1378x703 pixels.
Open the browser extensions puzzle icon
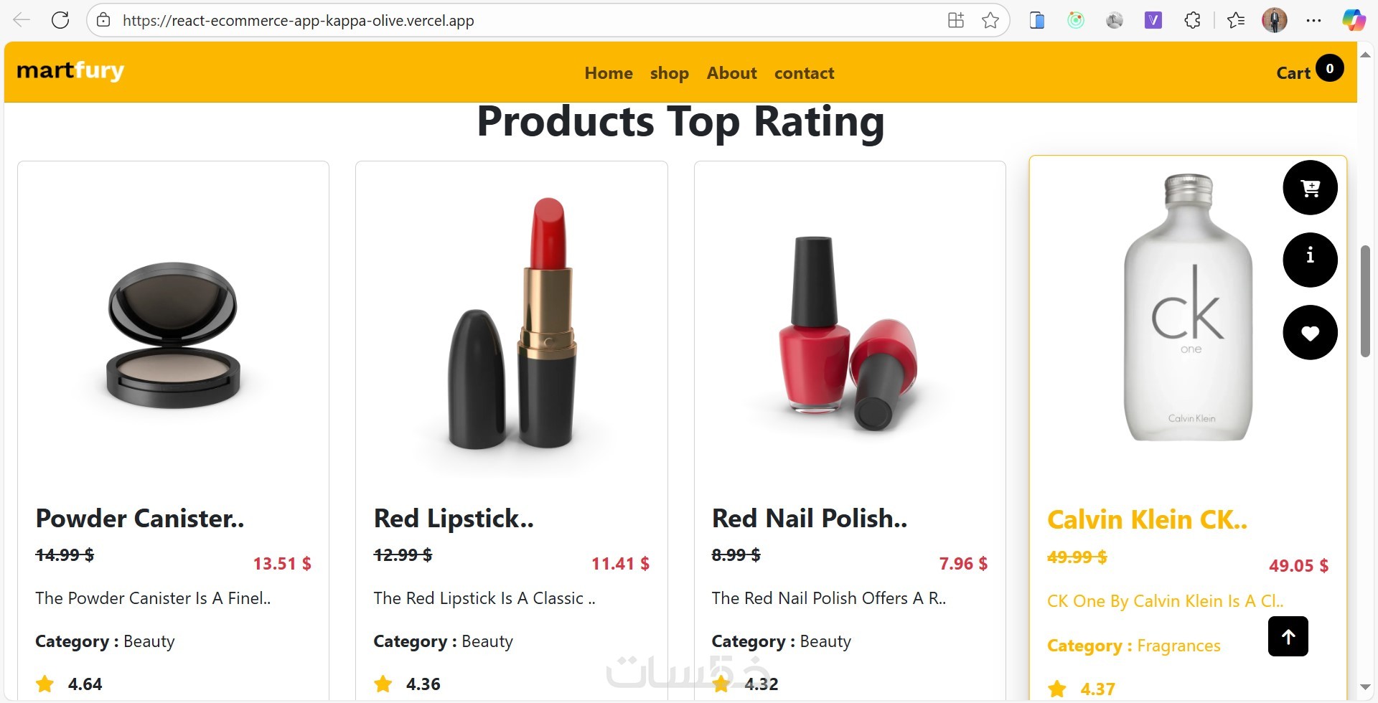click(1192, 20)
